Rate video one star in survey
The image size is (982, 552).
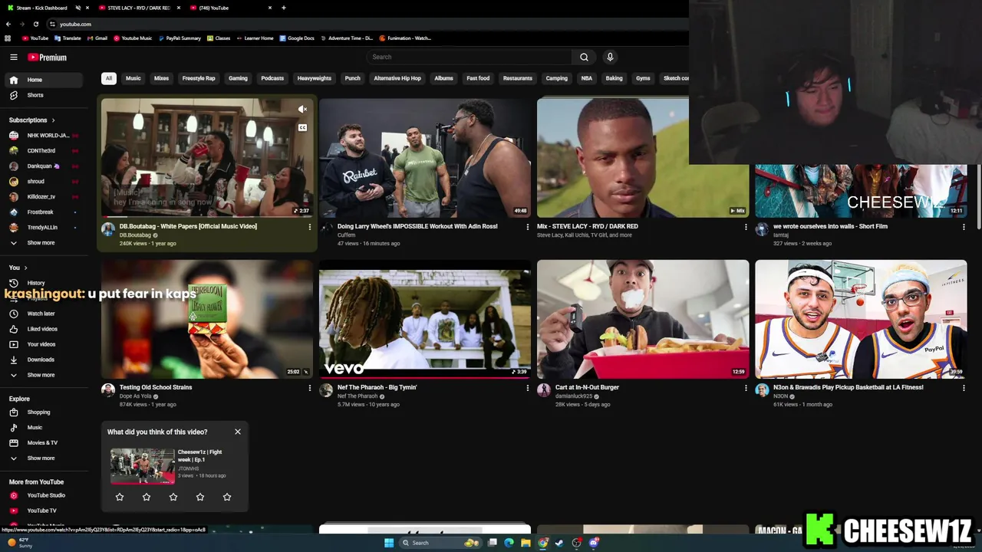(x=120, y=497)
